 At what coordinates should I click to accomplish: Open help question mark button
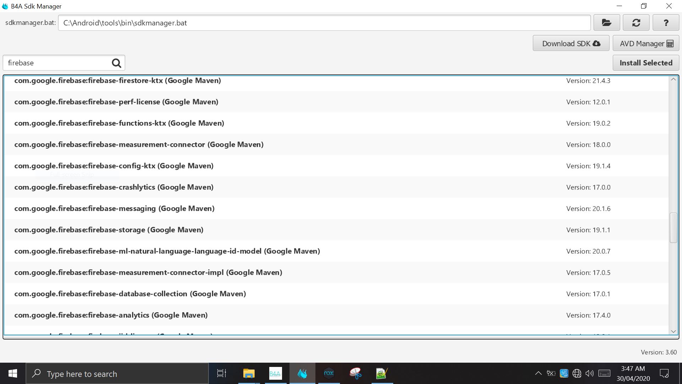click(x=666, y=23)
